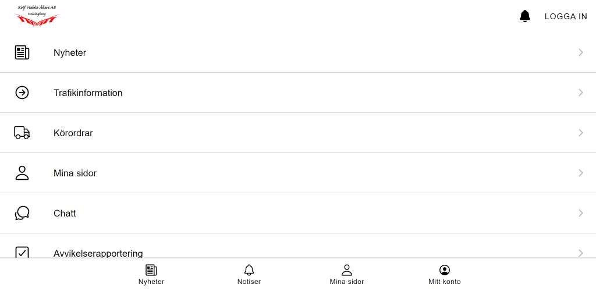Screen dimensions: 596x291
Task: Switch to the Nyheter bottom tab
Action: point(151,275)
